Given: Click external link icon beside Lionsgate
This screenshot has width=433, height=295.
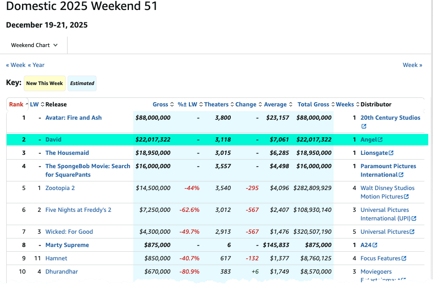Looking at the screenshot, I should [x=391, y=153].
